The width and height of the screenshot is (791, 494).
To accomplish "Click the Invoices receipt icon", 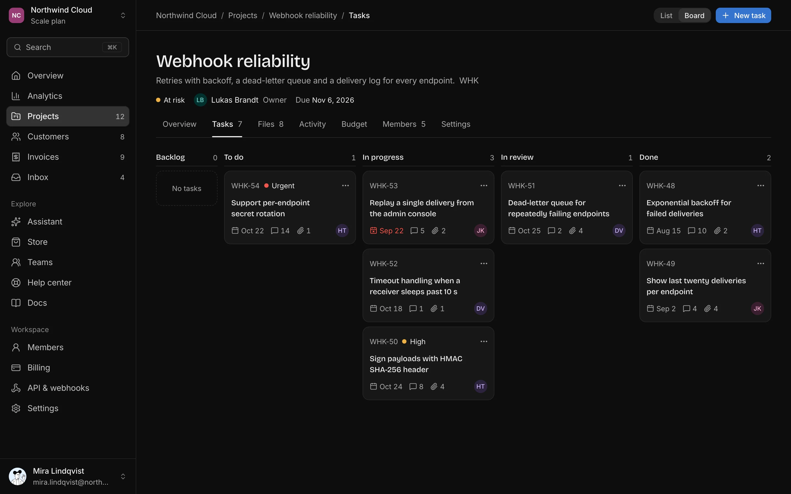I will point(16,157).
